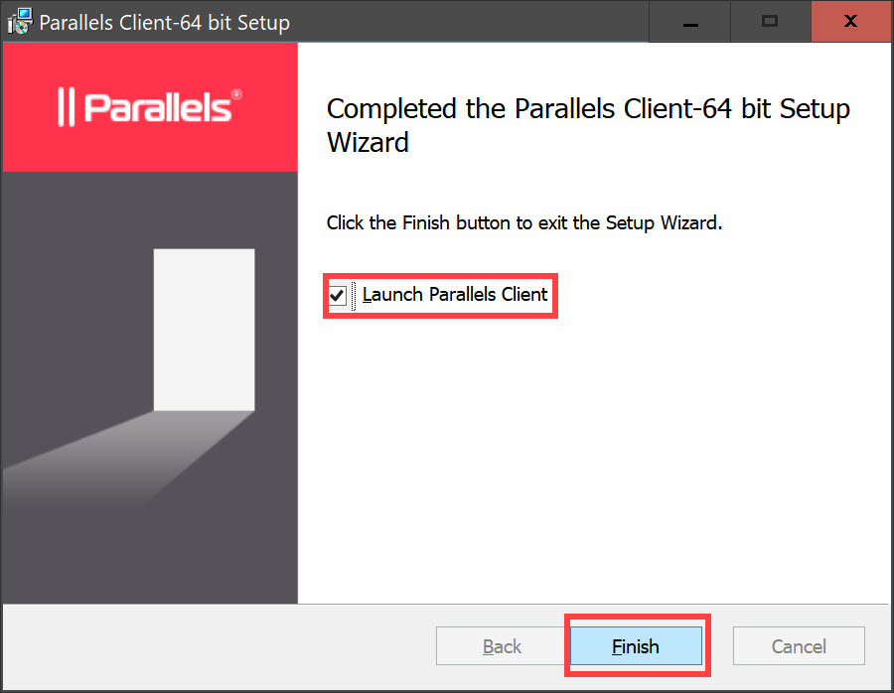Minimize the setup window
This screenshot has height=693, width=894.
[688, 21]
